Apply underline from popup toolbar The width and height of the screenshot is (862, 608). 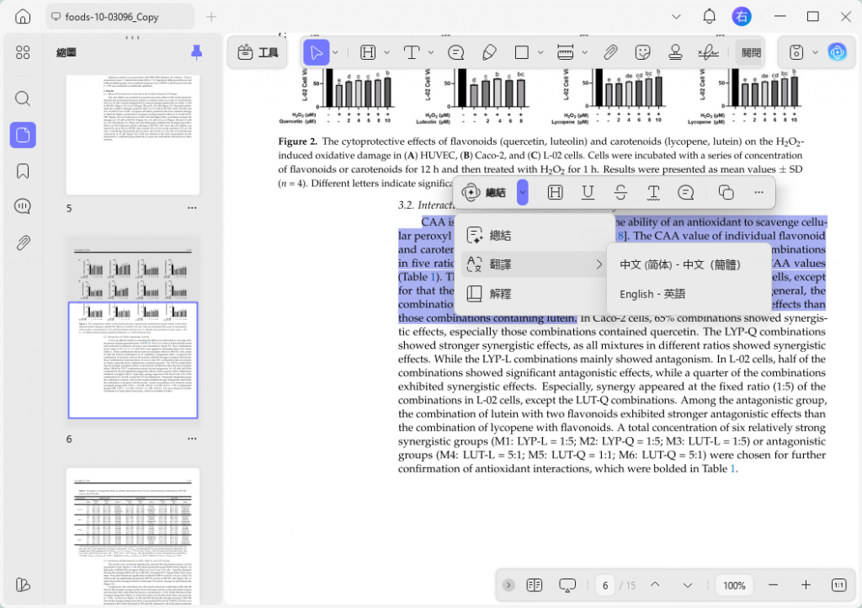pyautogui.click(x=588, y=192)
